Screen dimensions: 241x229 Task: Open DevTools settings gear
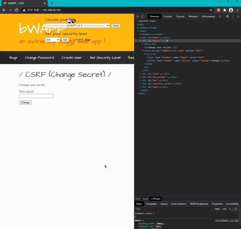pyautogui.click(x=227, y=16)
